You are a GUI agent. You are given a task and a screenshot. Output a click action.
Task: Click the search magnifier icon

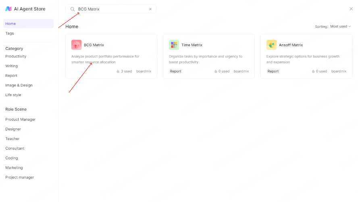73,9
